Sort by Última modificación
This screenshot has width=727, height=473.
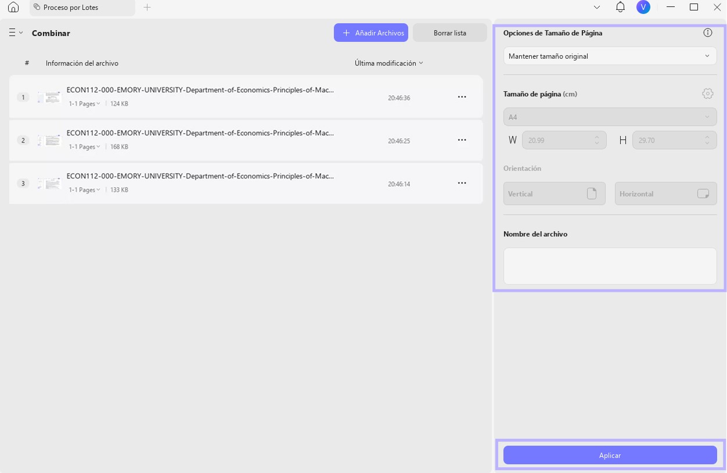click(x=389, y=63)
